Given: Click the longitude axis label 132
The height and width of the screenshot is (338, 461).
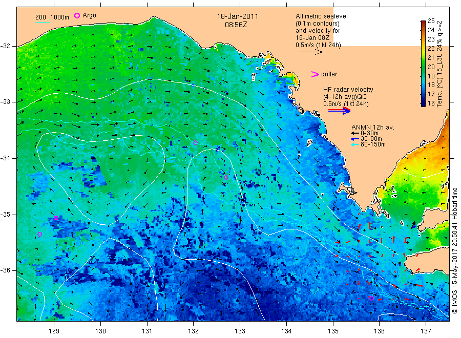Looking at the screenshot, I should (194, 331).
